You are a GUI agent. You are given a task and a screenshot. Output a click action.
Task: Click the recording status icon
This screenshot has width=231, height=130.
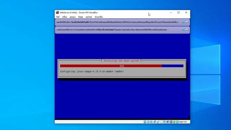[x=167, y=122]
